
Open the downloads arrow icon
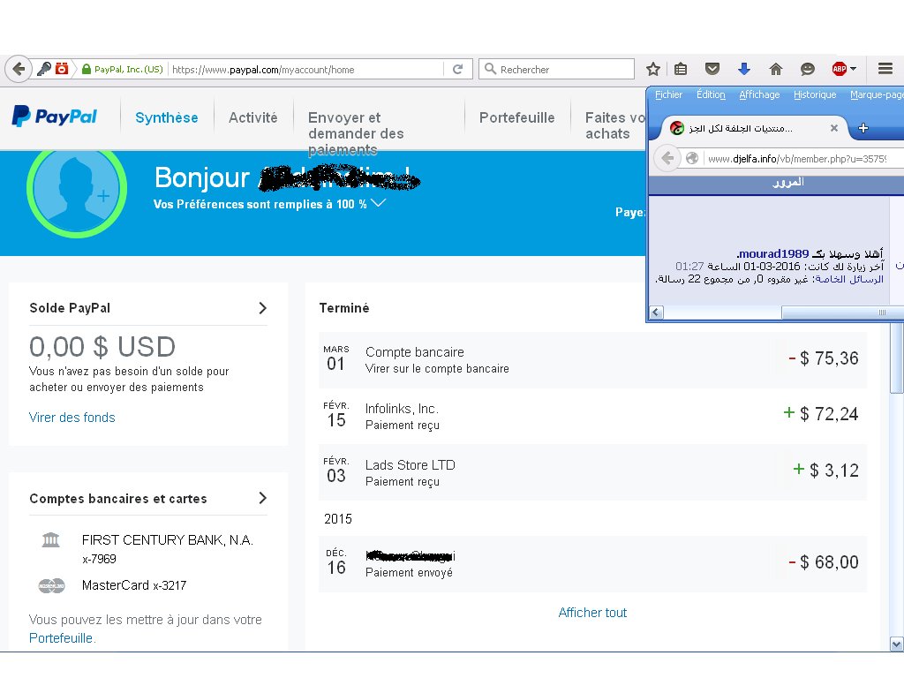click(x=744, y=69)
